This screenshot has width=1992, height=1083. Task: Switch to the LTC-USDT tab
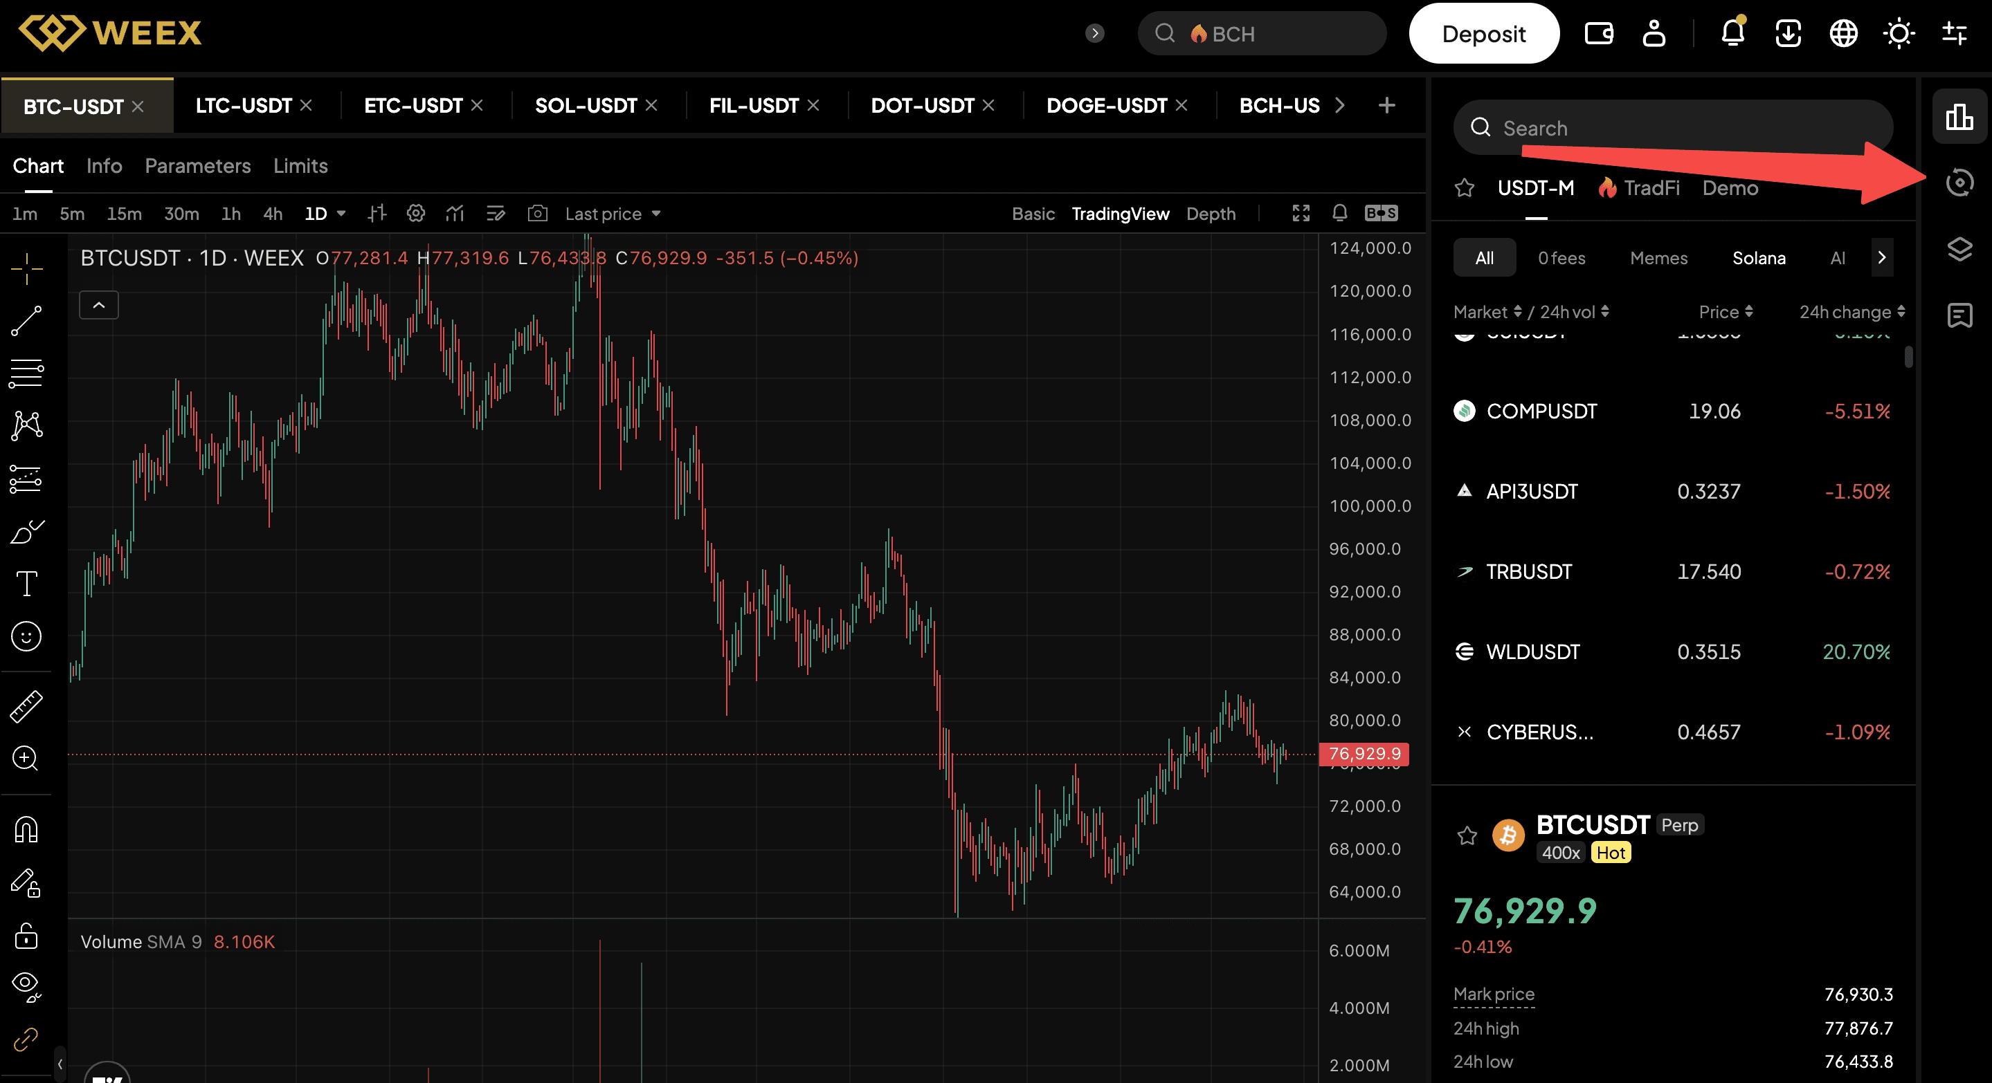tap(243, 105)
